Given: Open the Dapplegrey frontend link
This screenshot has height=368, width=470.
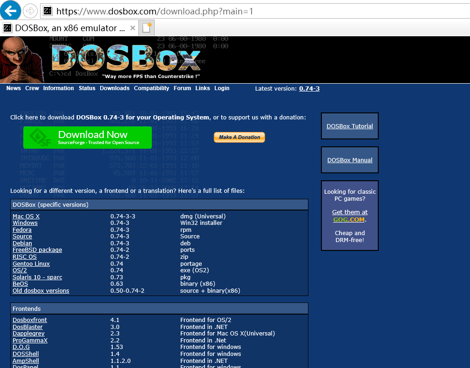Looking at the screenshot, I should (x=28, y=333).
